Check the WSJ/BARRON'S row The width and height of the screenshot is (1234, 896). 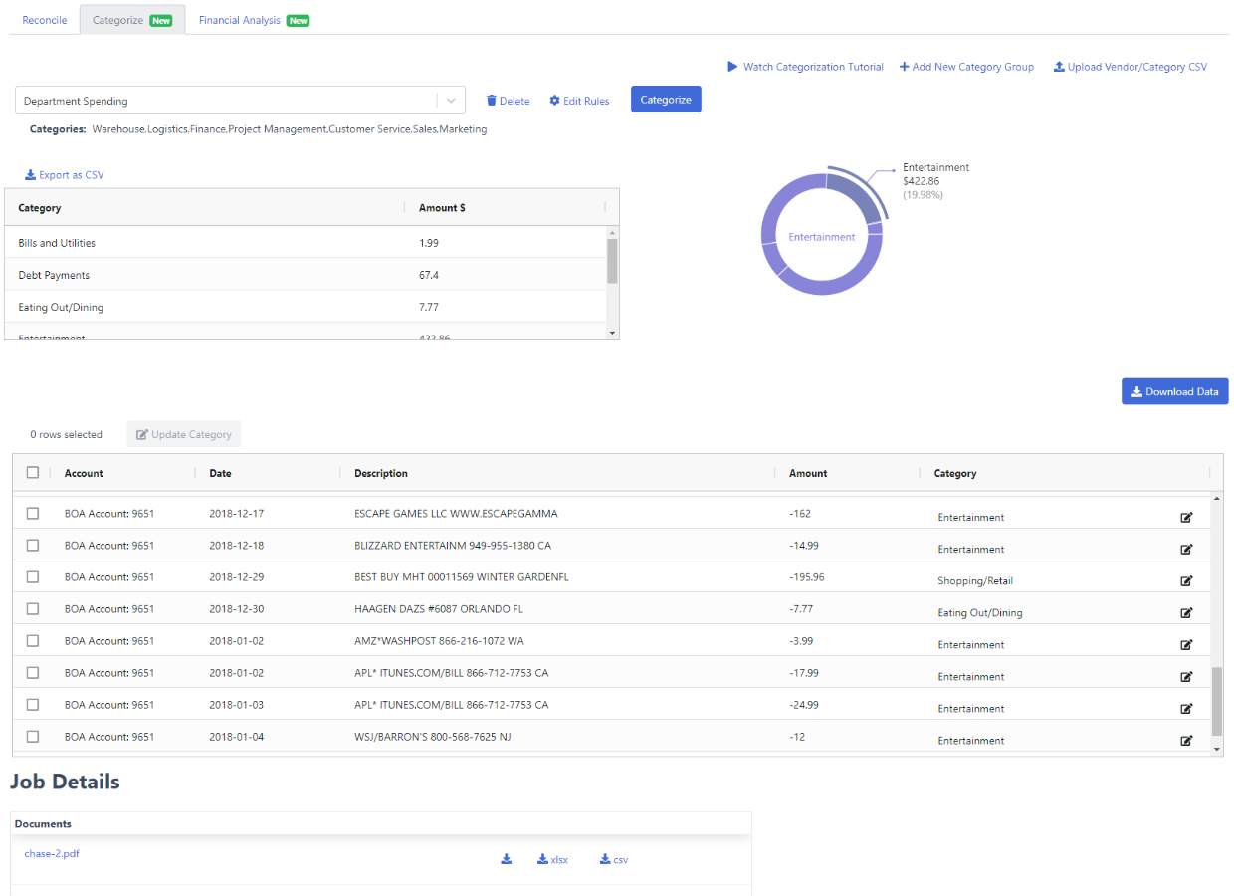pos(33,736)
